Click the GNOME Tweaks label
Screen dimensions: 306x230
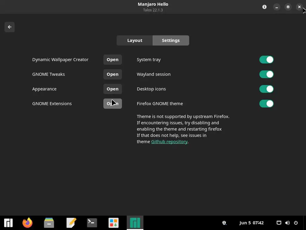tap(48, 74)
